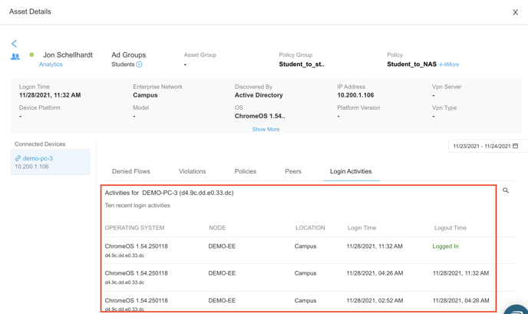Click the NODE column header
This screenshot has height=314, width=528.
tap(217, 228)
